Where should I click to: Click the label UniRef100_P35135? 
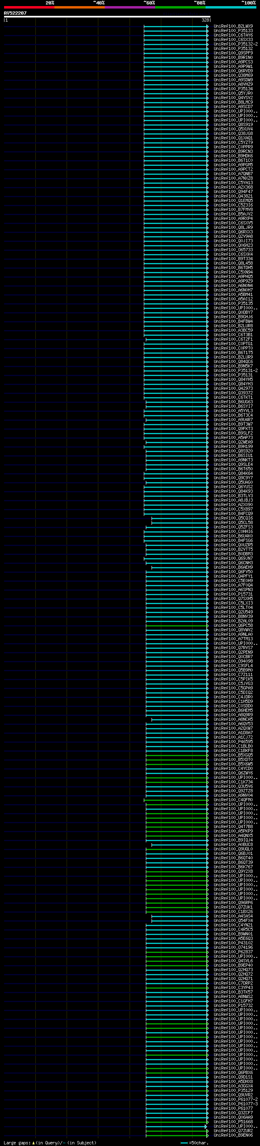coord(233,303)
